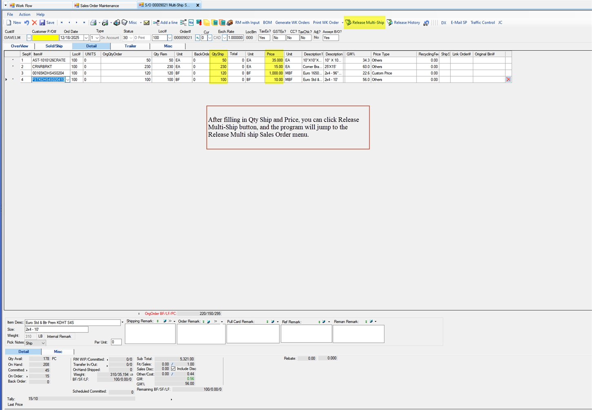Viewport: 592px width, 410px height.
Task: Click the Save icon on the toolbar
Action: pyautogui.click(x=42, y=22)
